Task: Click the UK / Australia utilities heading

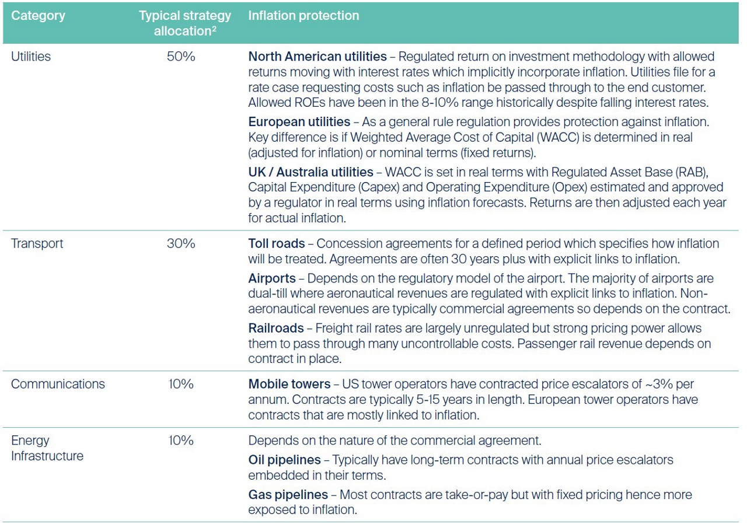Action: 310,172
